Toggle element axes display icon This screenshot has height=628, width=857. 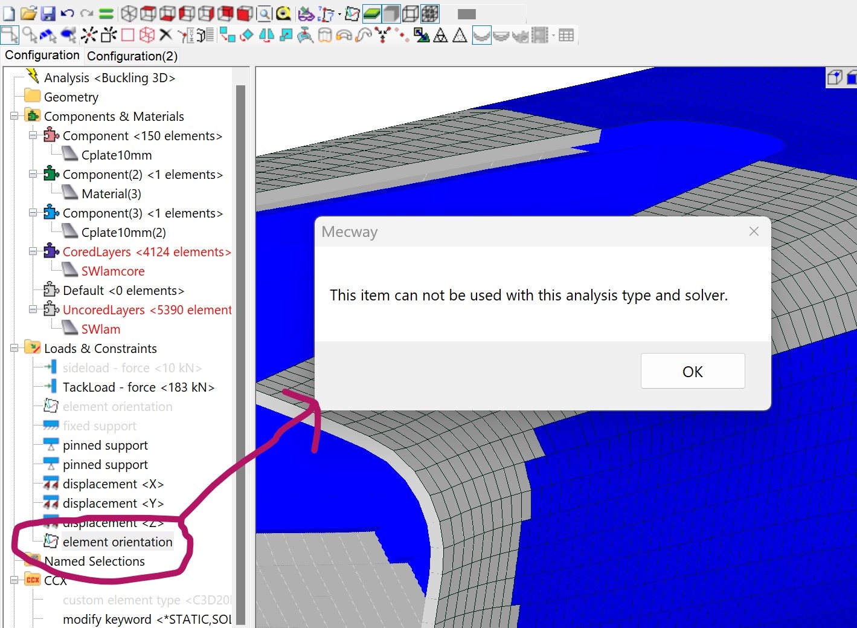(352, 13)
